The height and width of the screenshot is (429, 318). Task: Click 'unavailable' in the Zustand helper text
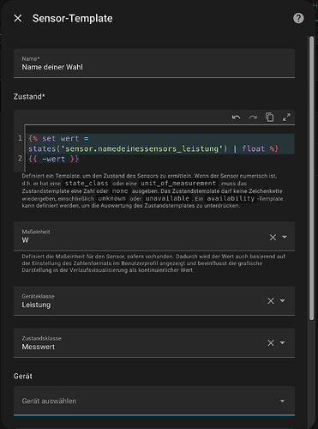pos(167,198)
